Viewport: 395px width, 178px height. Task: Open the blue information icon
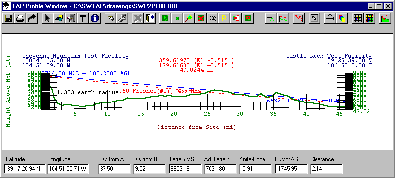pos(95,18)
